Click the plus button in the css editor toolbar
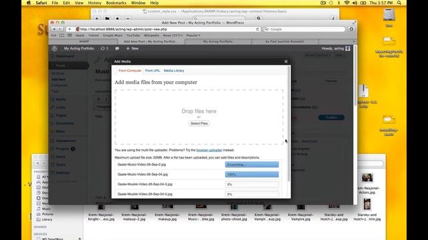 point(97,19)
